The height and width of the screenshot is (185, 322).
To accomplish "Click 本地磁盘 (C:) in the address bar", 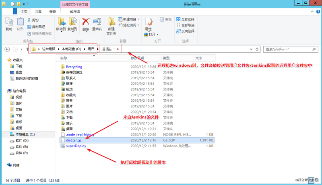I will [x=72, y=49].
